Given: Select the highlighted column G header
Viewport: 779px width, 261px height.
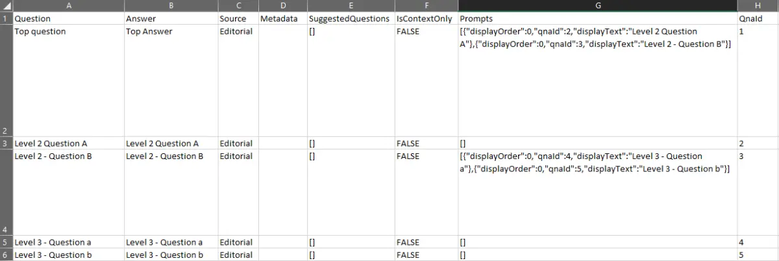Looking at the screenshot, I should 597,6.
